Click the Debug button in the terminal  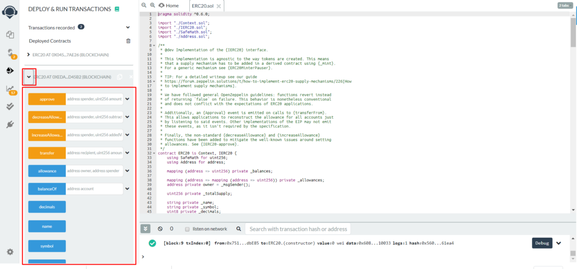point(542,243)
